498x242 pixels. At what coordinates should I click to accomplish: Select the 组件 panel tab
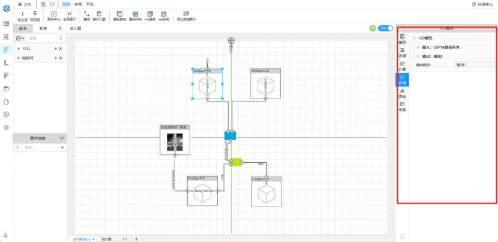coord(23,28)
